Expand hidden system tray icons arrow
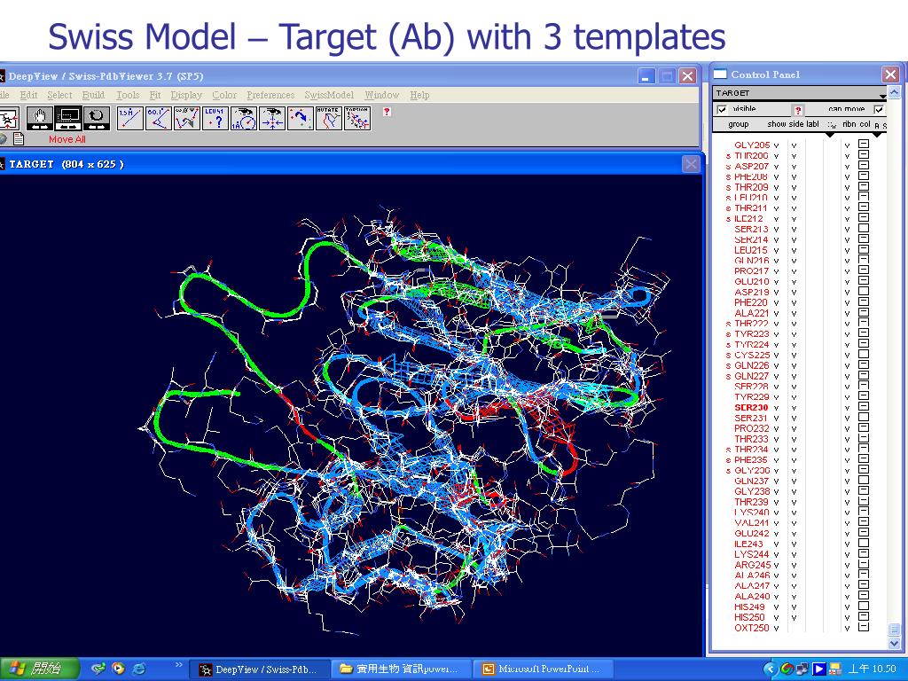 click(x=769, y=669)
